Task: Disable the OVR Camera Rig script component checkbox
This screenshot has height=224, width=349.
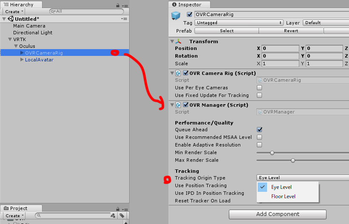Action: (186, 73)
